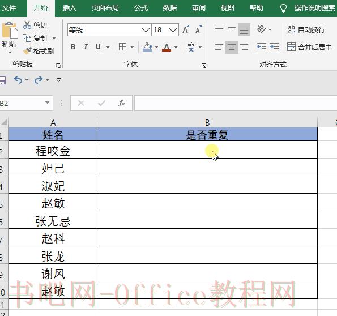Select the Format Painter (格式刷) brush

tap(27, 51)
